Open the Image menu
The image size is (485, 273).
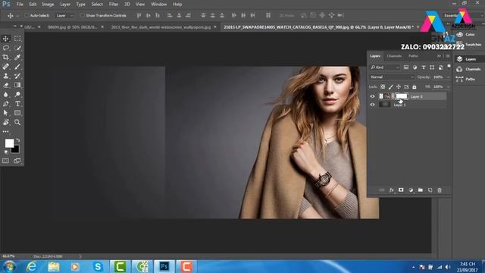48,5
